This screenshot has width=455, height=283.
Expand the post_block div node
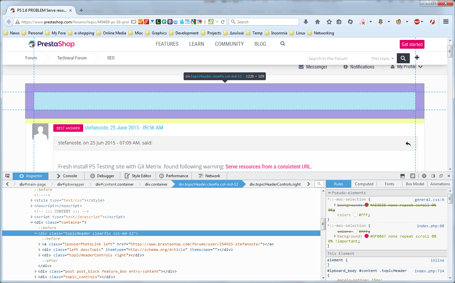(x=36, y=271)
